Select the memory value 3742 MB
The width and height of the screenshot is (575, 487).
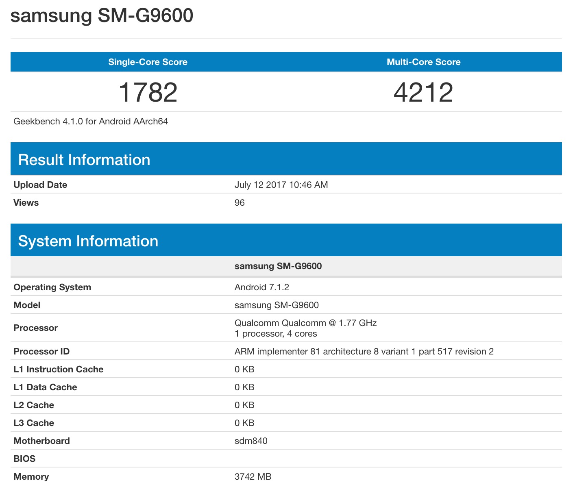tap(253, 477)
